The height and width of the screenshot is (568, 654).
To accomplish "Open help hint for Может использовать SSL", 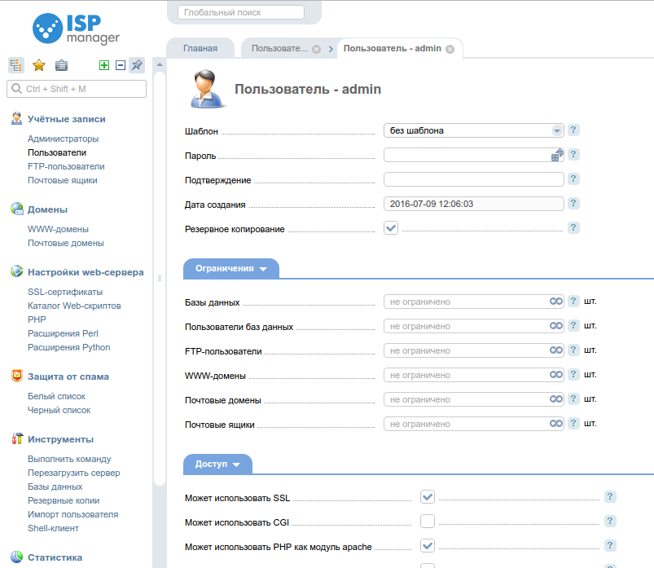I will (x=610, y=496).
